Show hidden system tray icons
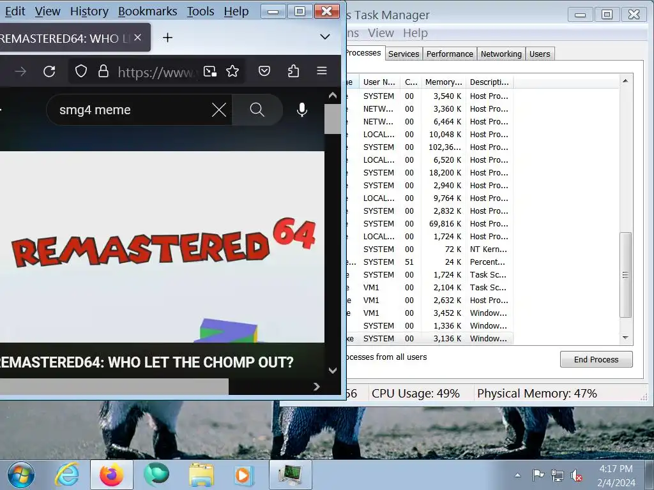This screenshot has height=490, width=654. point(517,475)
